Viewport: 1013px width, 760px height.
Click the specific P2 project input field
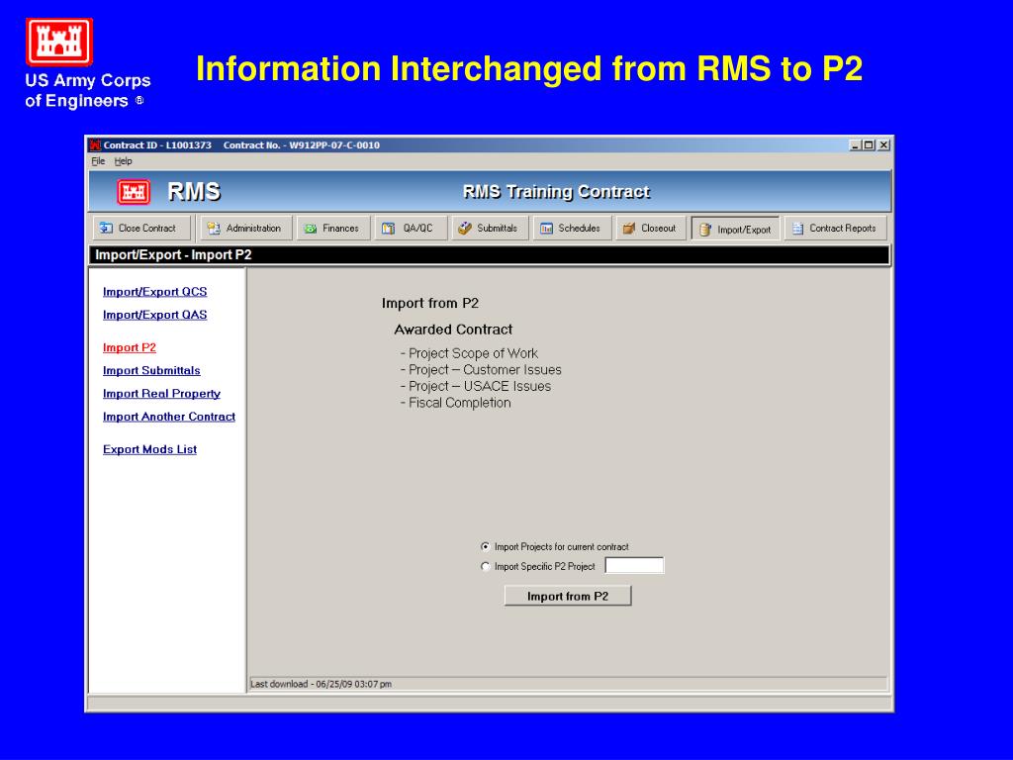[634, 565]
